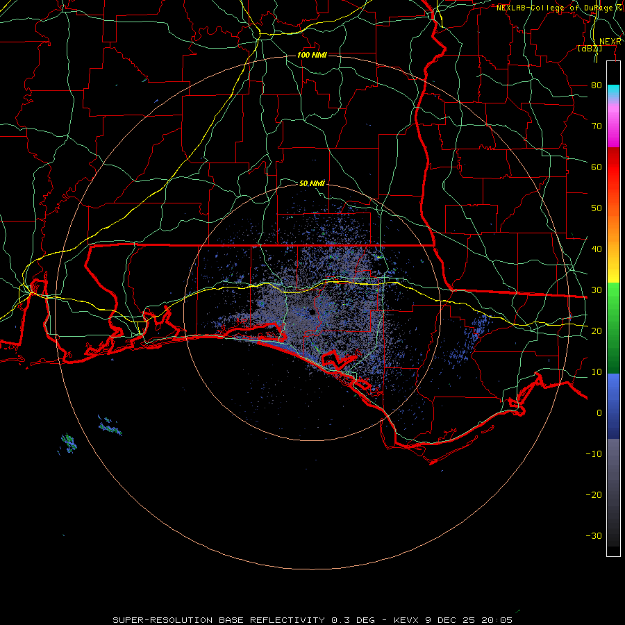Select the -10 value on the dBZ scale
Viewport: 625px width, 625px height.
(x=594, y=454)
